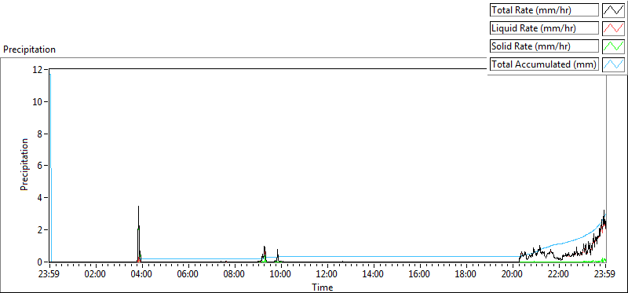Click the Precipitation chart caption above graph

[x=29, y=49]
